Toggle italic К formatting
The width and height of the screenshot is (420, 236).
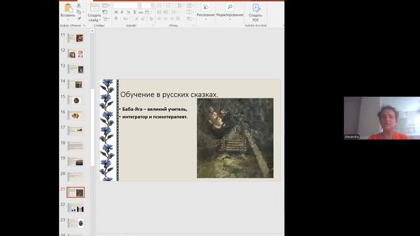coord(122,12)
